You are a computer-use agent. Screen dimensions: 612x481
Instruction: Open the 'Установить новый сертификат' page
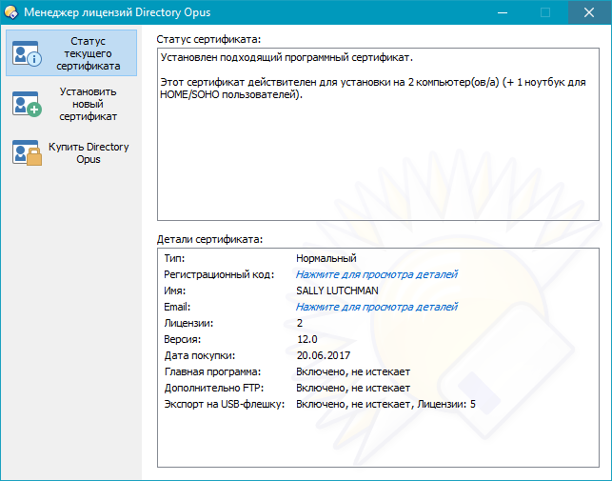click(x=71, y=104)
